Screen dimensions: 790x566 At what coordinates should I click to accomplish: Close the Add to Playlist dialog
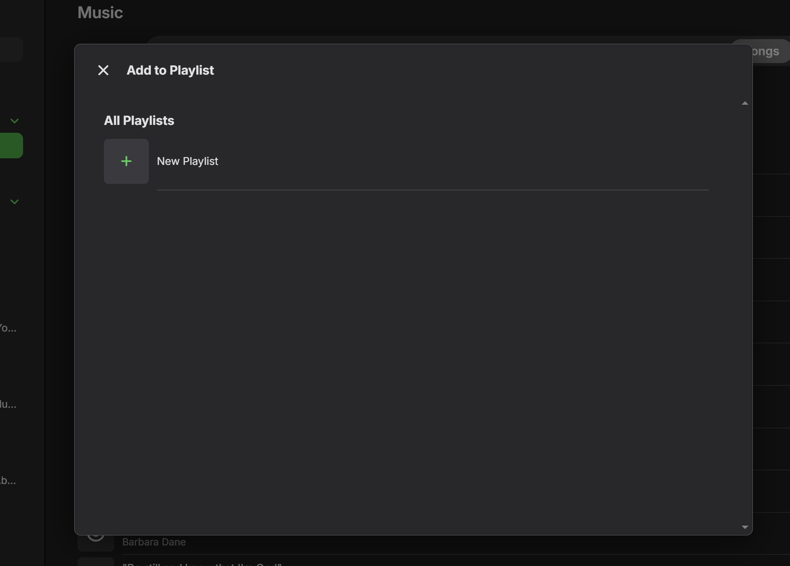coord(103,70)
